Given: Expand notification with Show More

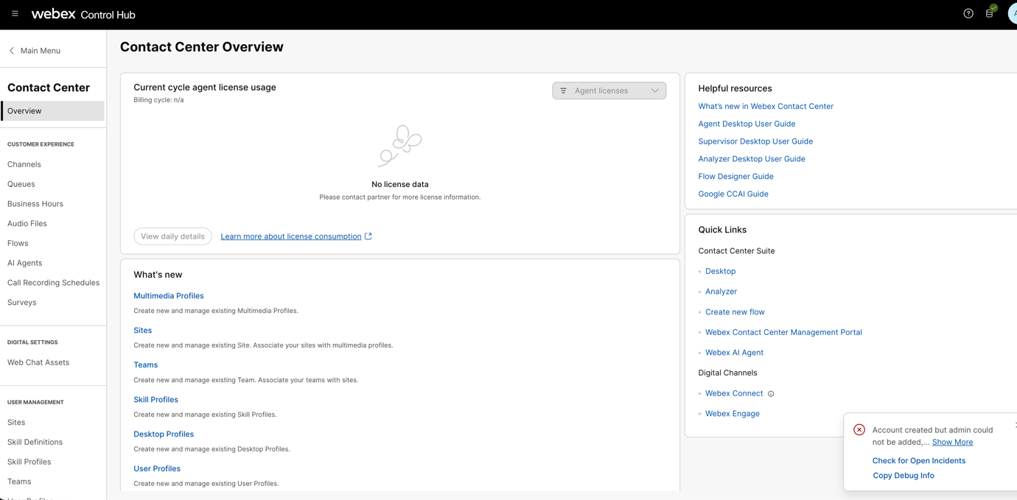Looking at the screenshot, I should click(952, 443).
